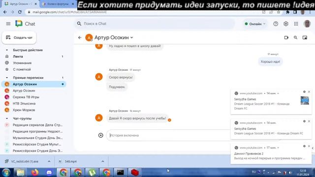Open the second Seroyzha Games notification

click(271, 129)
